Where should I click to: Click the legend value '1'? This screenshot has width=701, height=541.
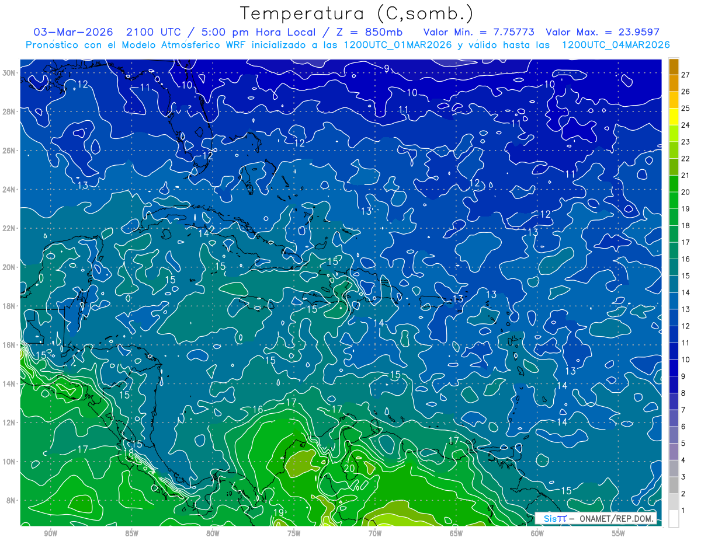click(x=683, y=511)
